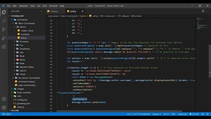Open config.json file
Viewport: 211px width, 119px height.
(x=22, y=100)
